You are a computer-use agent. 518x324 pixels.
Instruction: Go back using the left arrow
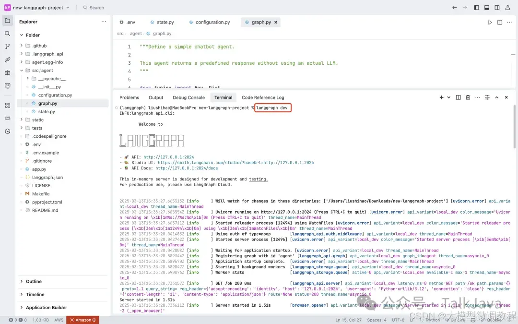[455, 7]
